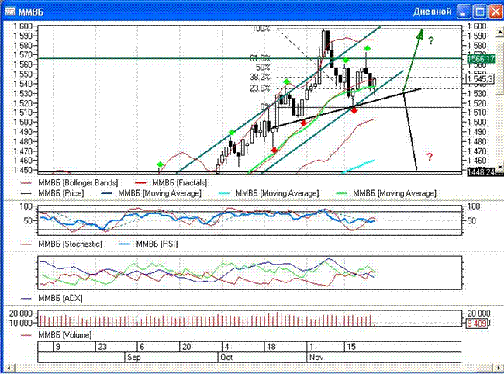
Task: Select the ММВБ [Stochastic] legend entry
Action: click(x=61, y=244)
